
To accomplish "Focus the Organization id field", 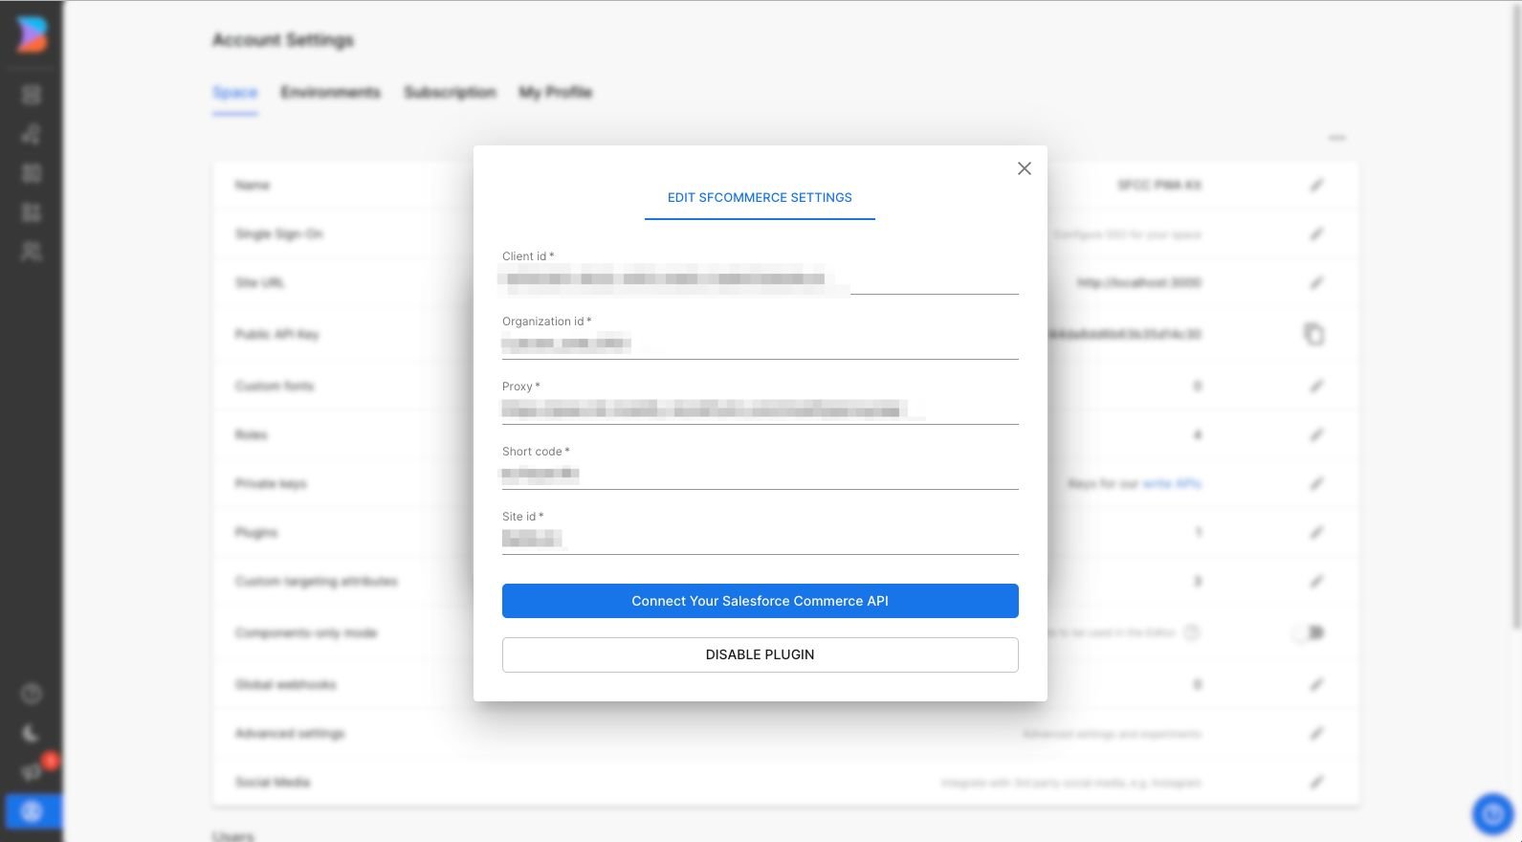I will coord(760,344).
